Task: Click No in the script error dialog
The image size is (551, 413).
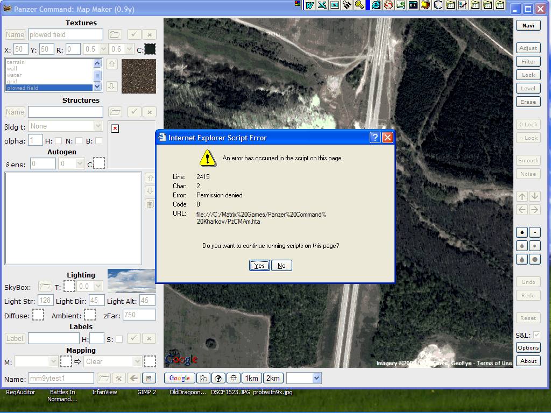Action: click(x=281, y=266)
